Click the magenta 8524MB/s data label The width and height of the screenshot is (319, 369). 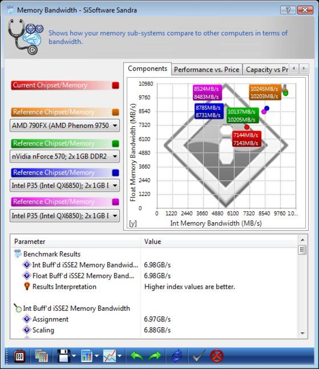coord(207,92)
